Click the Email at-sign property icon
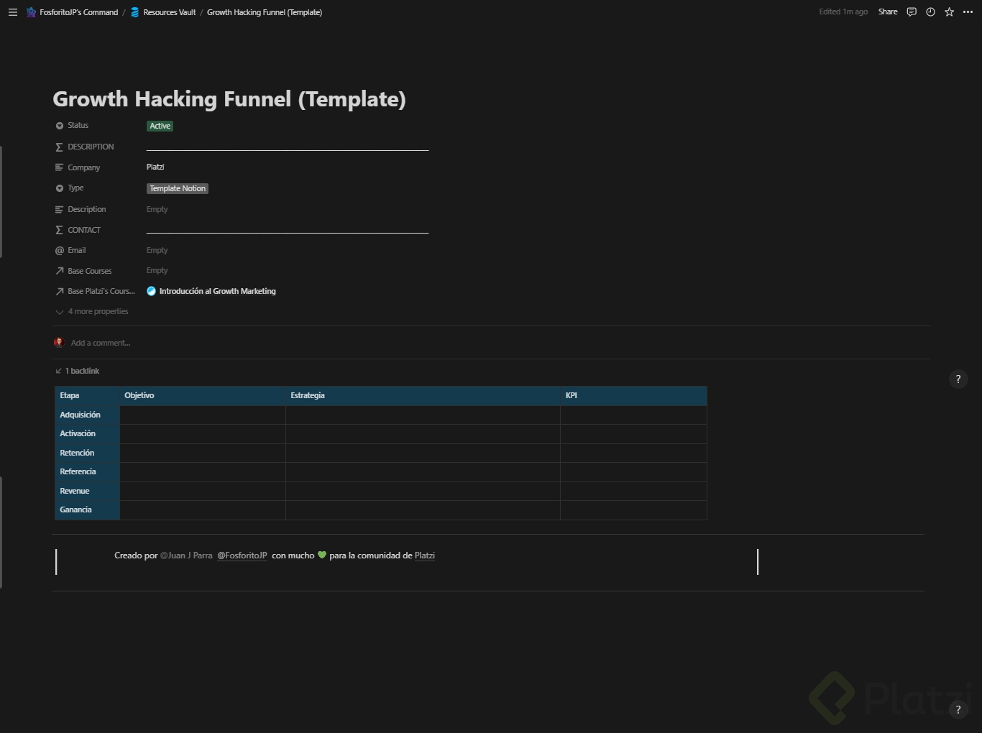The height and width of the screenshot is (733, 982). click(x=60, y=251)
